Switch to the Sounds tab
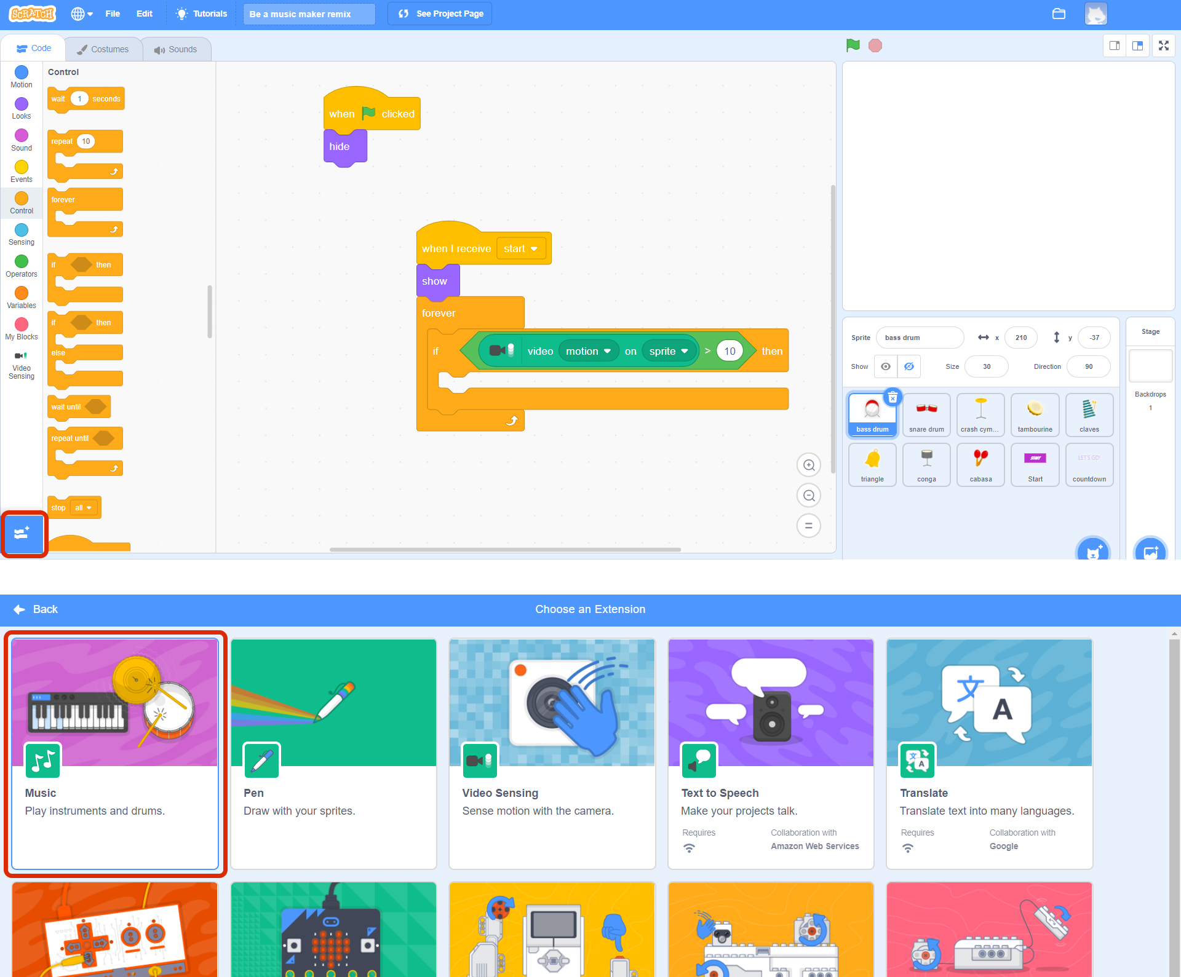Screen dimensions: 1181x977 (175, 49)
